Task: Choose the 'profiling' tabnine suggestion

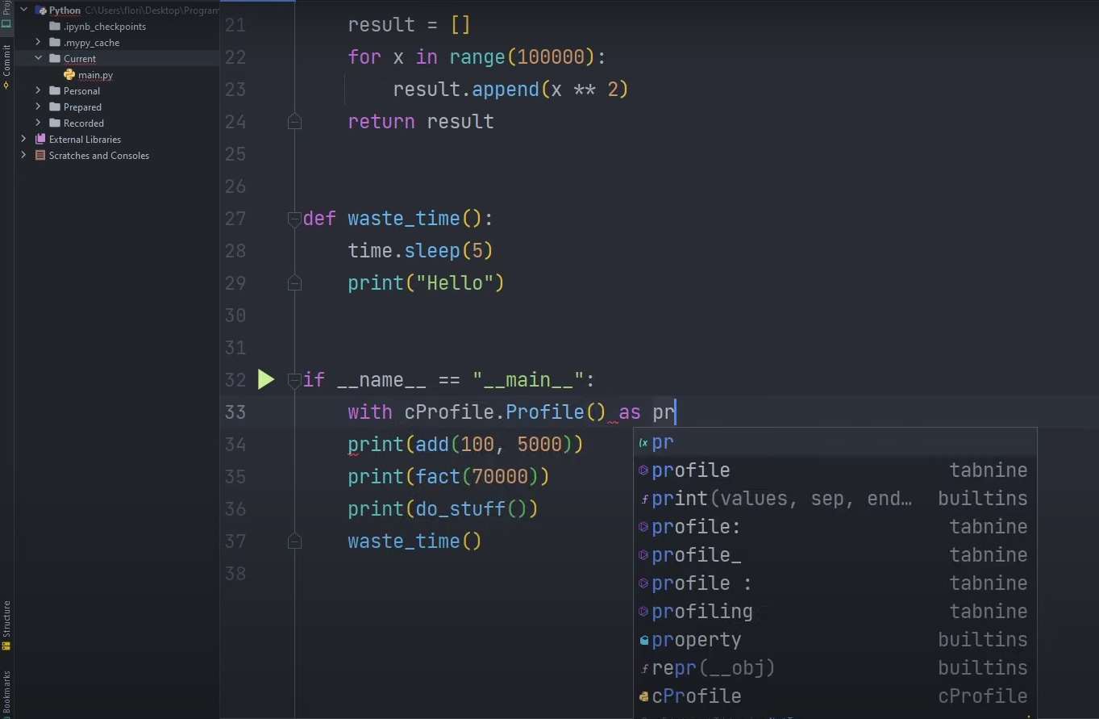Action: 701,612
